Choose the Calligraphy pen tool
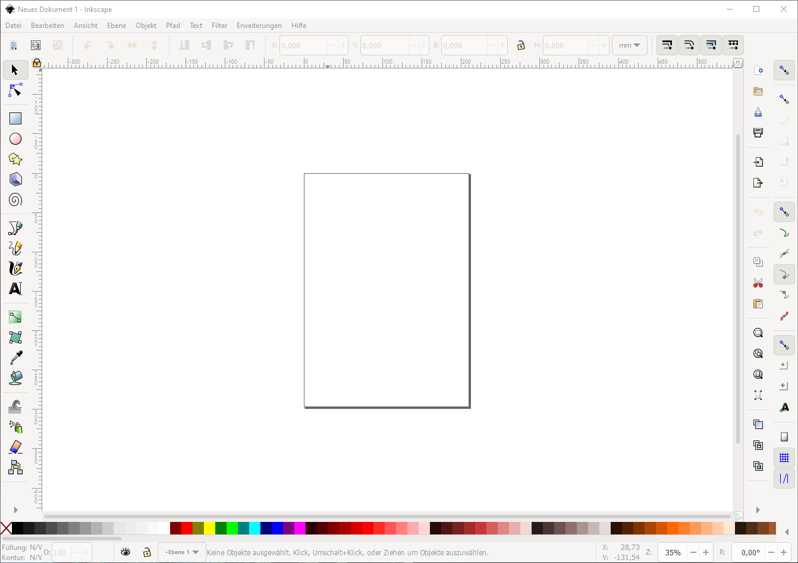The height and width of the screenshot is (563, 798). point(15,268)
